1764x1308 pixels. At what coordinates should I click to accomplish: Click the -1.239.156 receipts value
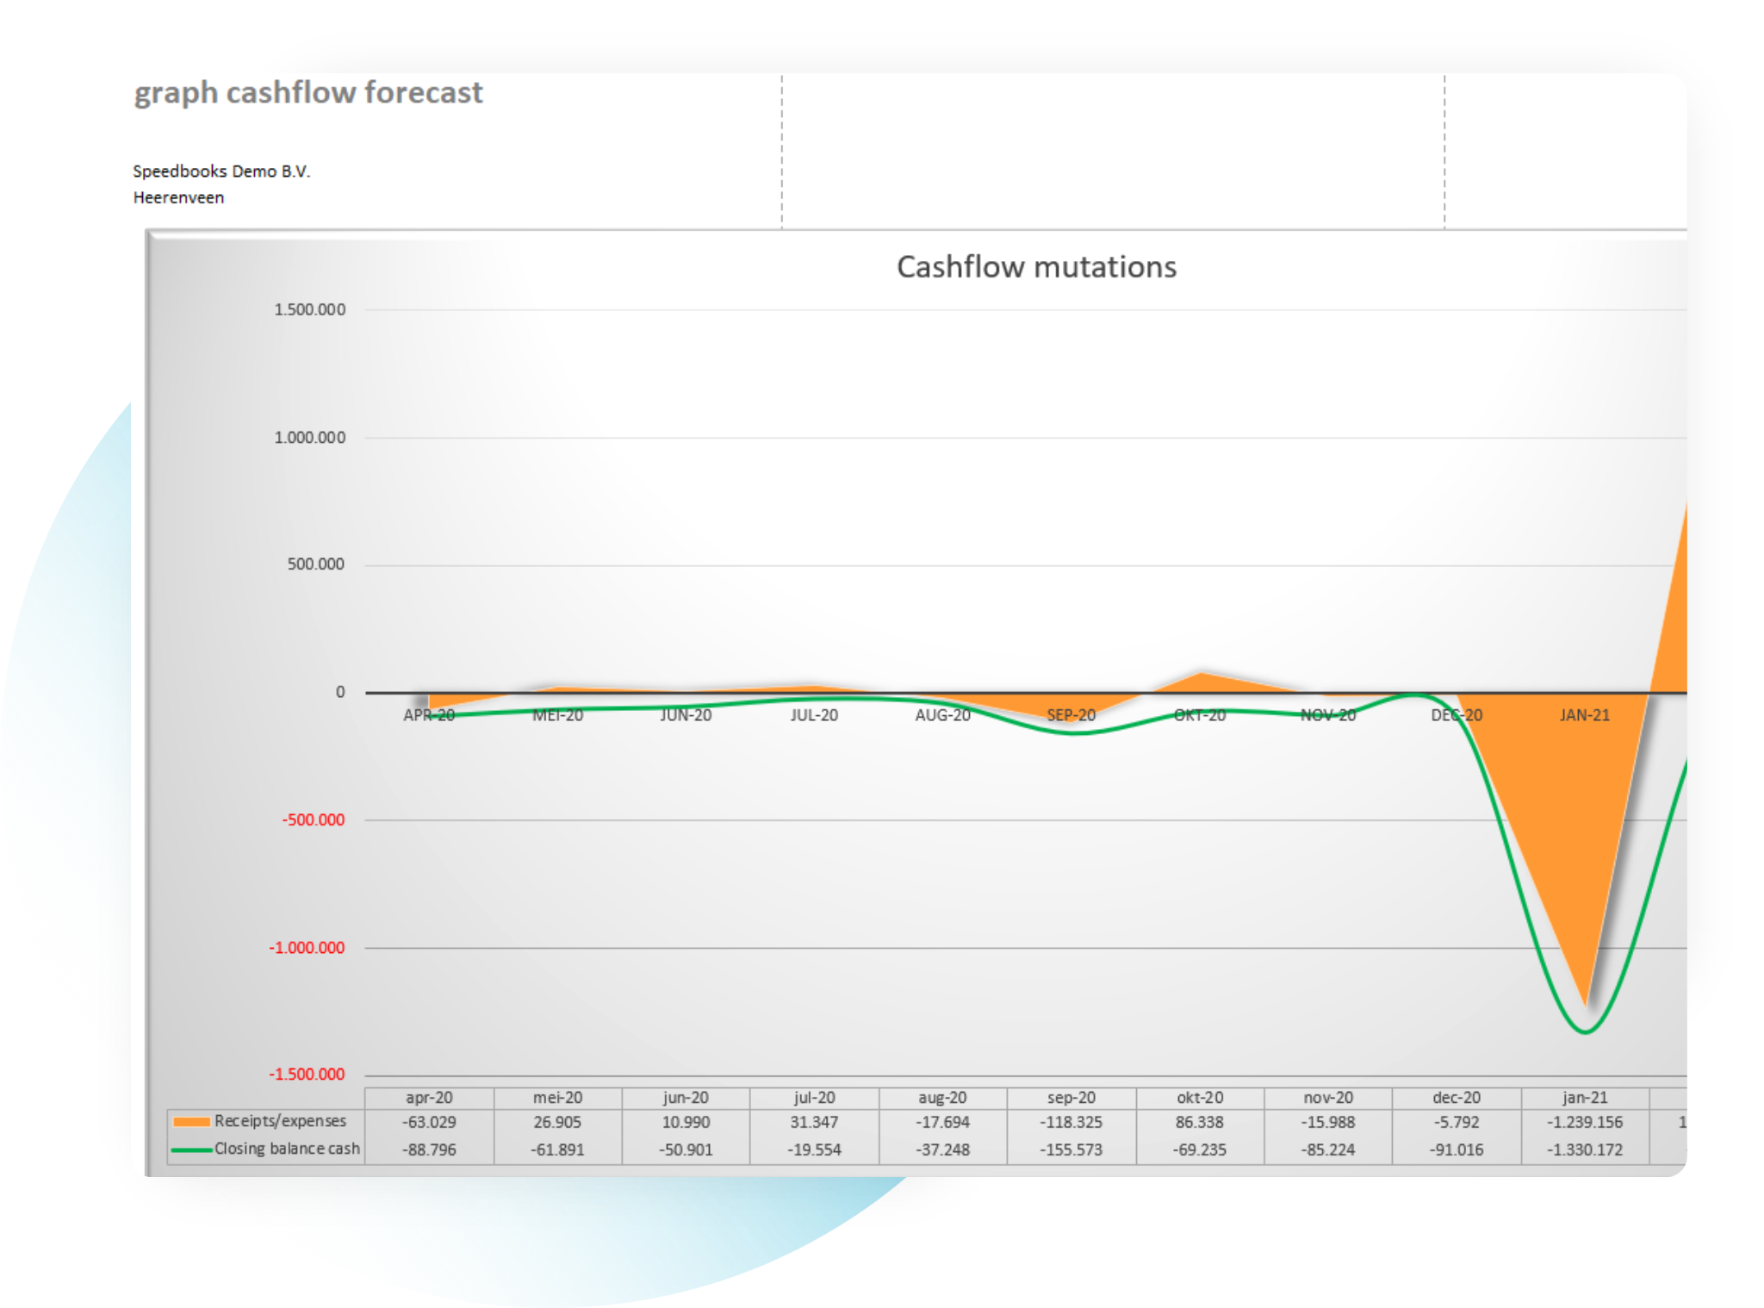[1584, 1123]
